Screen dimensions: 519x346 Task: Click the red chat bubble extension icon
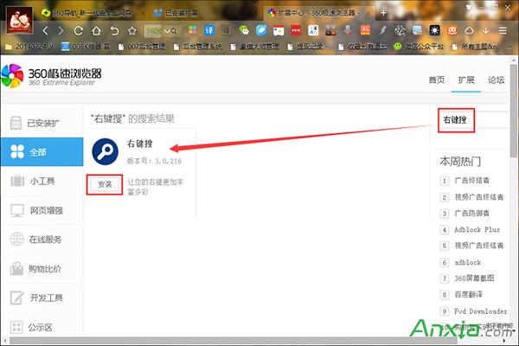296,30
